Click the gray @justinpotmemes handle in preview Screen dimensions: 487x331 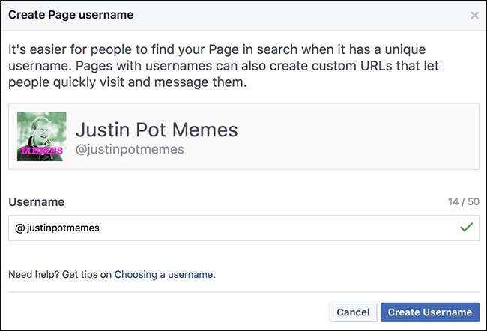tap(129, 149)
